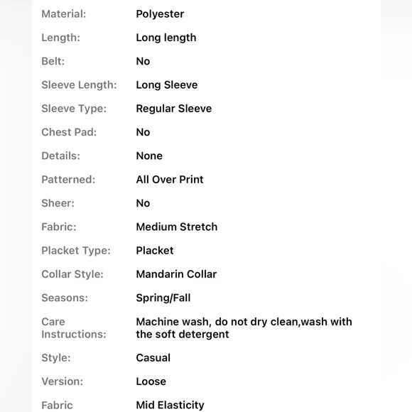Screen dimensions: 412x412
Task: Click the Spring/Fall seasons value
Action: click(x=163, y=298)
